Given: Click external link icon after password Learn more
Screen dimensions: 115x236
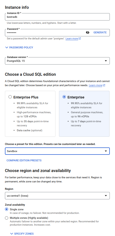Looking at the screenshot, I should pyautogui.click(x=80, y=39).
